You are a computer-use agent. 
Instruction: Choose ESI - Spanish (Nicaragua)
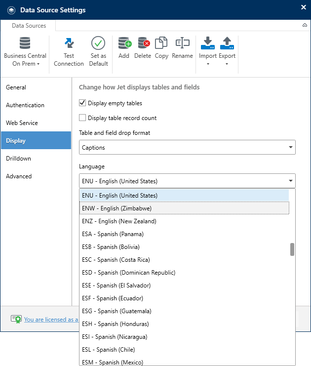coord(184,336)
